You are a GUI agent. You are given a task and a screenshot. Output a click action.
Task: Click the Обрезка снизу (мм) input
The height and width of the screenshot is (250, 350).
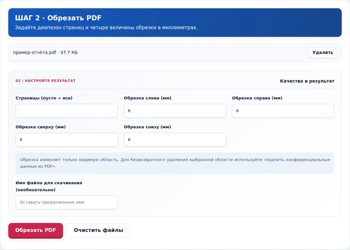175,140
